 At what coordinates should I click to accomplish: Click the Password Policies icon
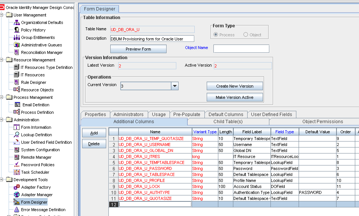pyautogui.click(x=17, y=165)
